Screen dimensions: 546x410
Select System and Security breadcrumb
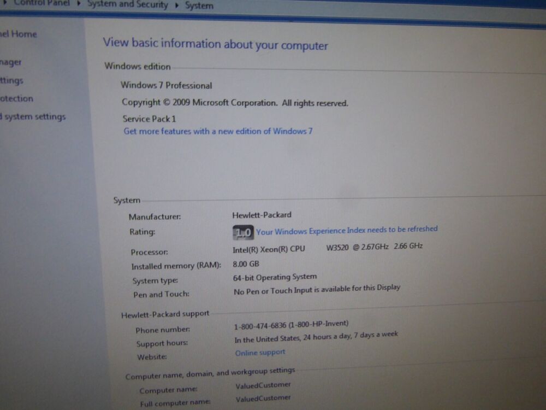pos(127,4)
